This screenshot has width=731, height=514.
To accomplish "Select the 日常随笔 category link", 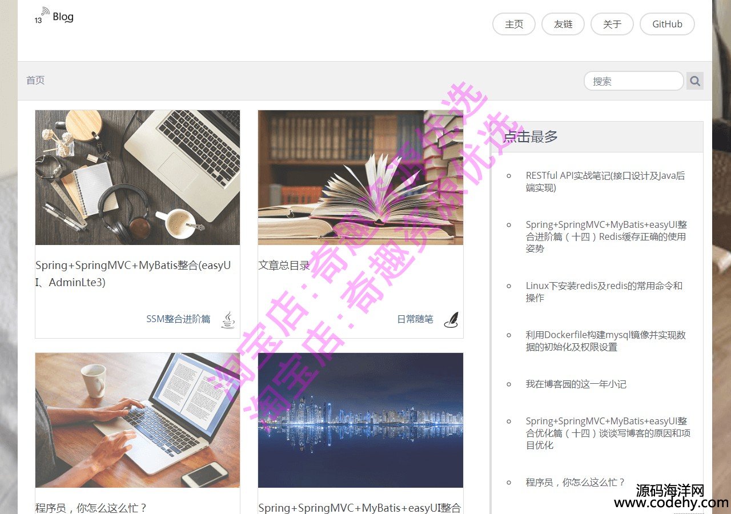I will click(x=415, y=319).
